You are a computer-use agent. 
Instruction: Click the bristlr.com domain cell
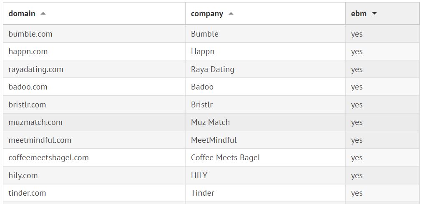[27, 104]
